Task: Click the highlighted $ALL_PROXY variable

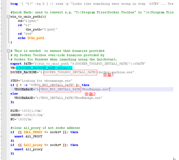Action: 33,132
